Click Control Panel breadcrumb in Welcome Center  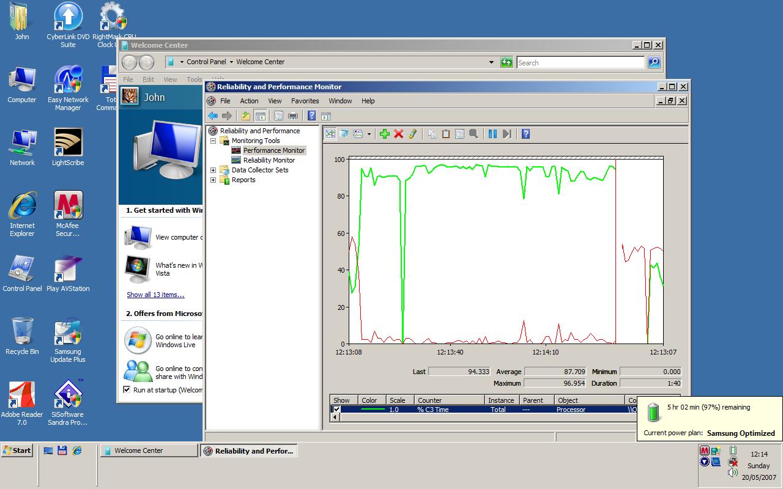(x=206, y=62)
